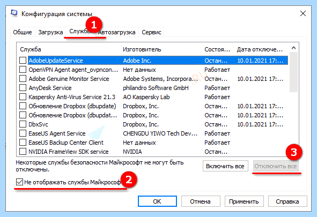Check the EaseUS Backup Center Client checkbox
317x217 pixels.
tap(23, 143)
